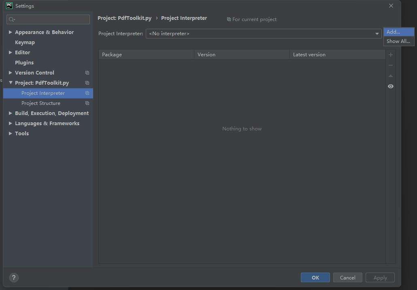
Task: Click the Project Interpreter breadcrumb heading
Action: point(184,18)
